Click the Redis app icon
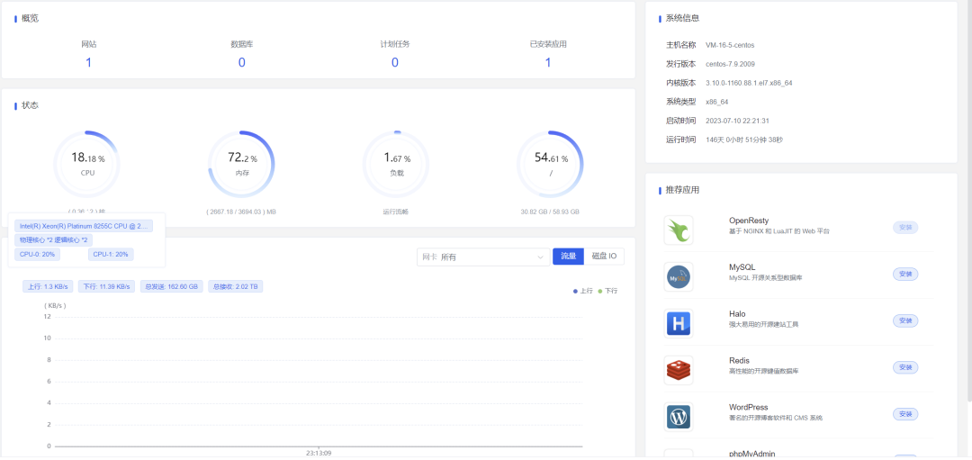This screenshot has height=460, width=972. 679,370
